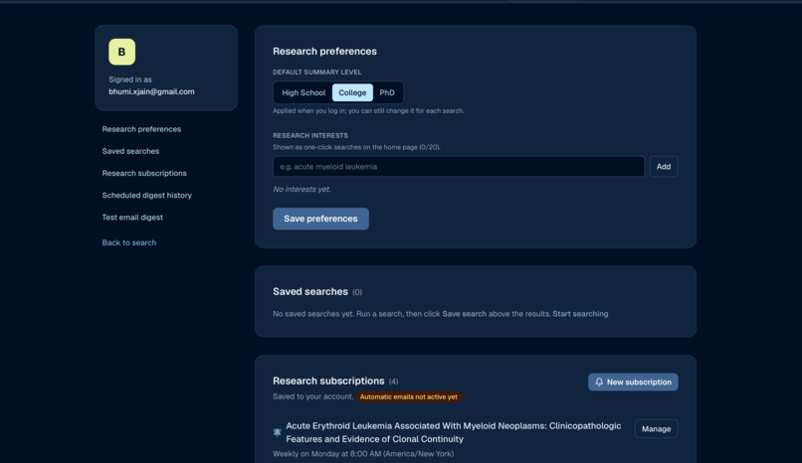The height and width of the screenshot is (463, 802).
Task: Click the yellow B avatar badge
Action: [x=121, y=52]
